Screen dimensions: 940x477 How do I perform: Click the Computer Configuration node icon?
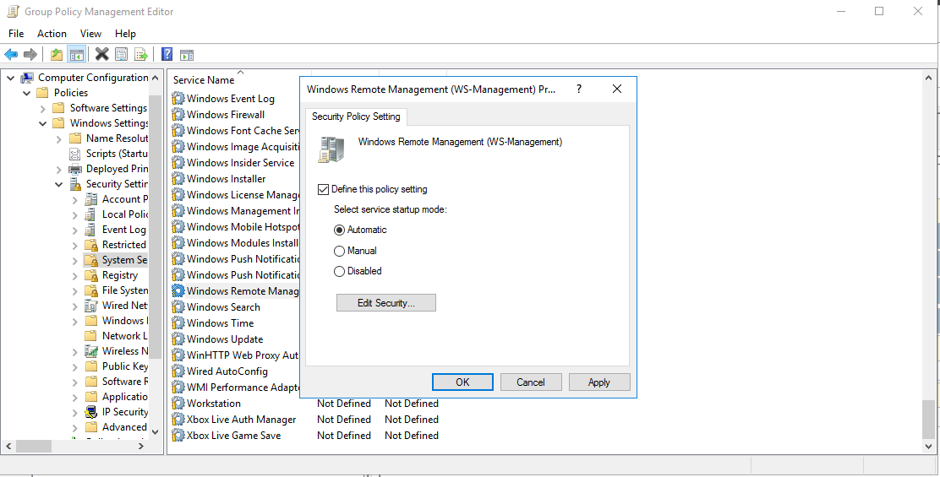coord(27,77)
